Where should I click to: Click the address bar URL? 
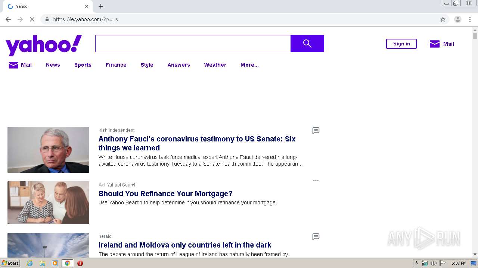tap(85, 19)
